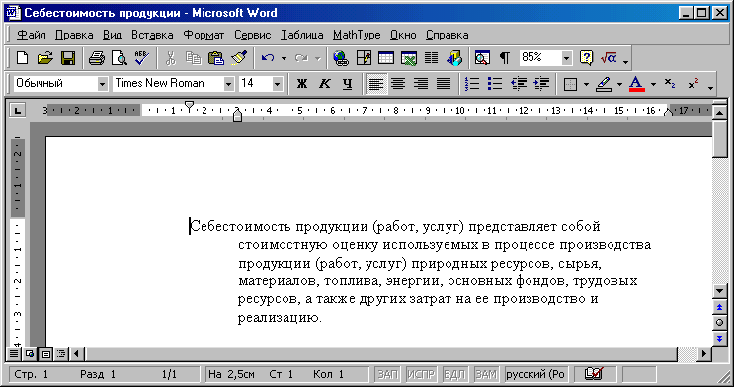Click the right indent marker on ruler

669,112
